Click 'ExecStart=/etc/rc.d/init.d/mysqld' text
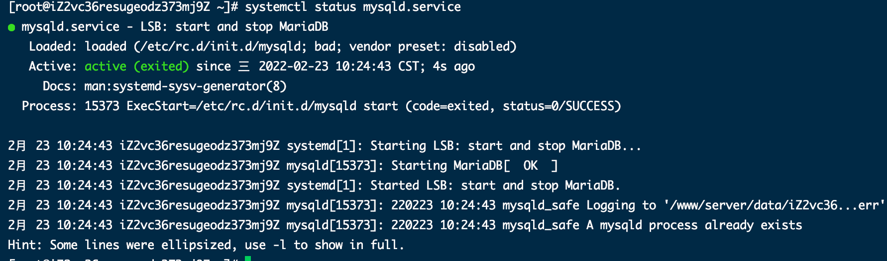887x261 pixels. [x=241, y=106]
